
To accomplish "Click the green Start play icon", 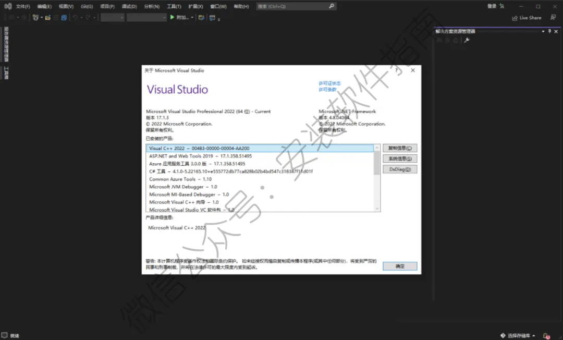I will [x=173, y=17].
